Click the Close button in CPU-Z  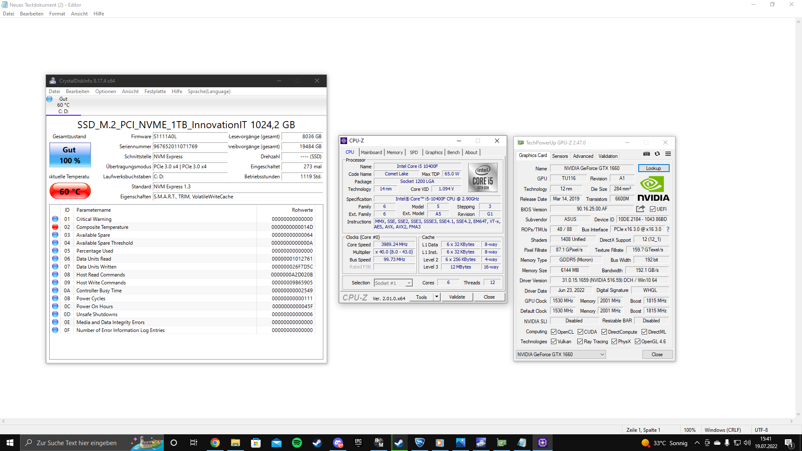(489, 297)
